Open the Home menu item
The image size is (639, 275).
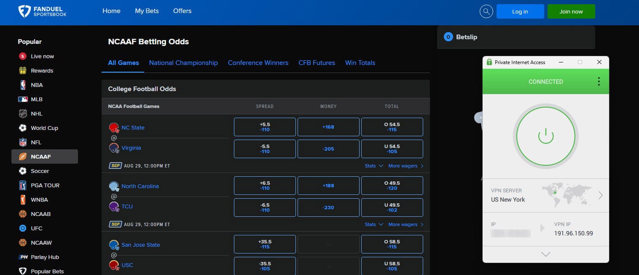(x=111, y=11)
